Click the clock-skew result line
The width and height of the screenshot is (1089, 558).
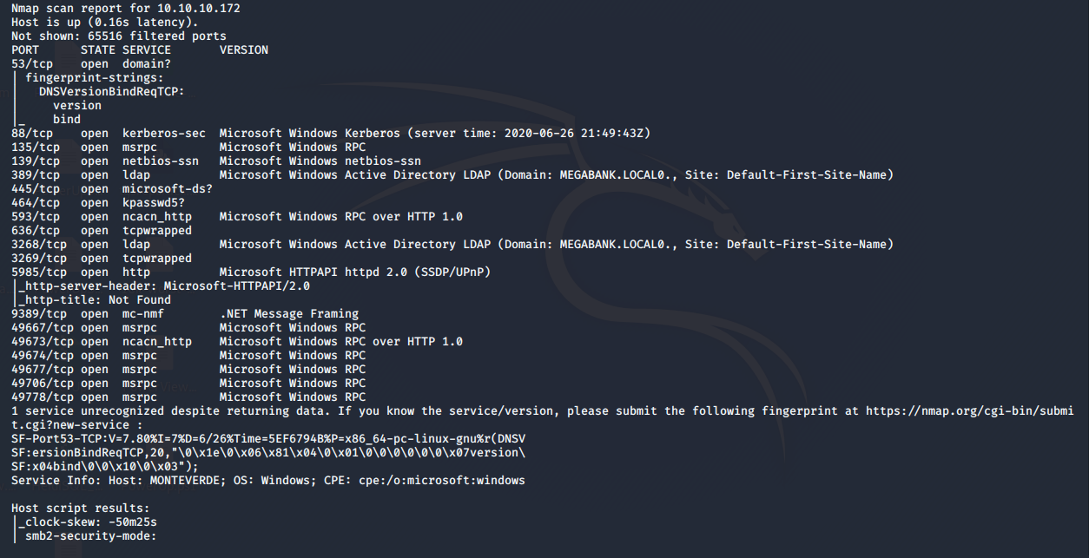[x=89, y=522]
